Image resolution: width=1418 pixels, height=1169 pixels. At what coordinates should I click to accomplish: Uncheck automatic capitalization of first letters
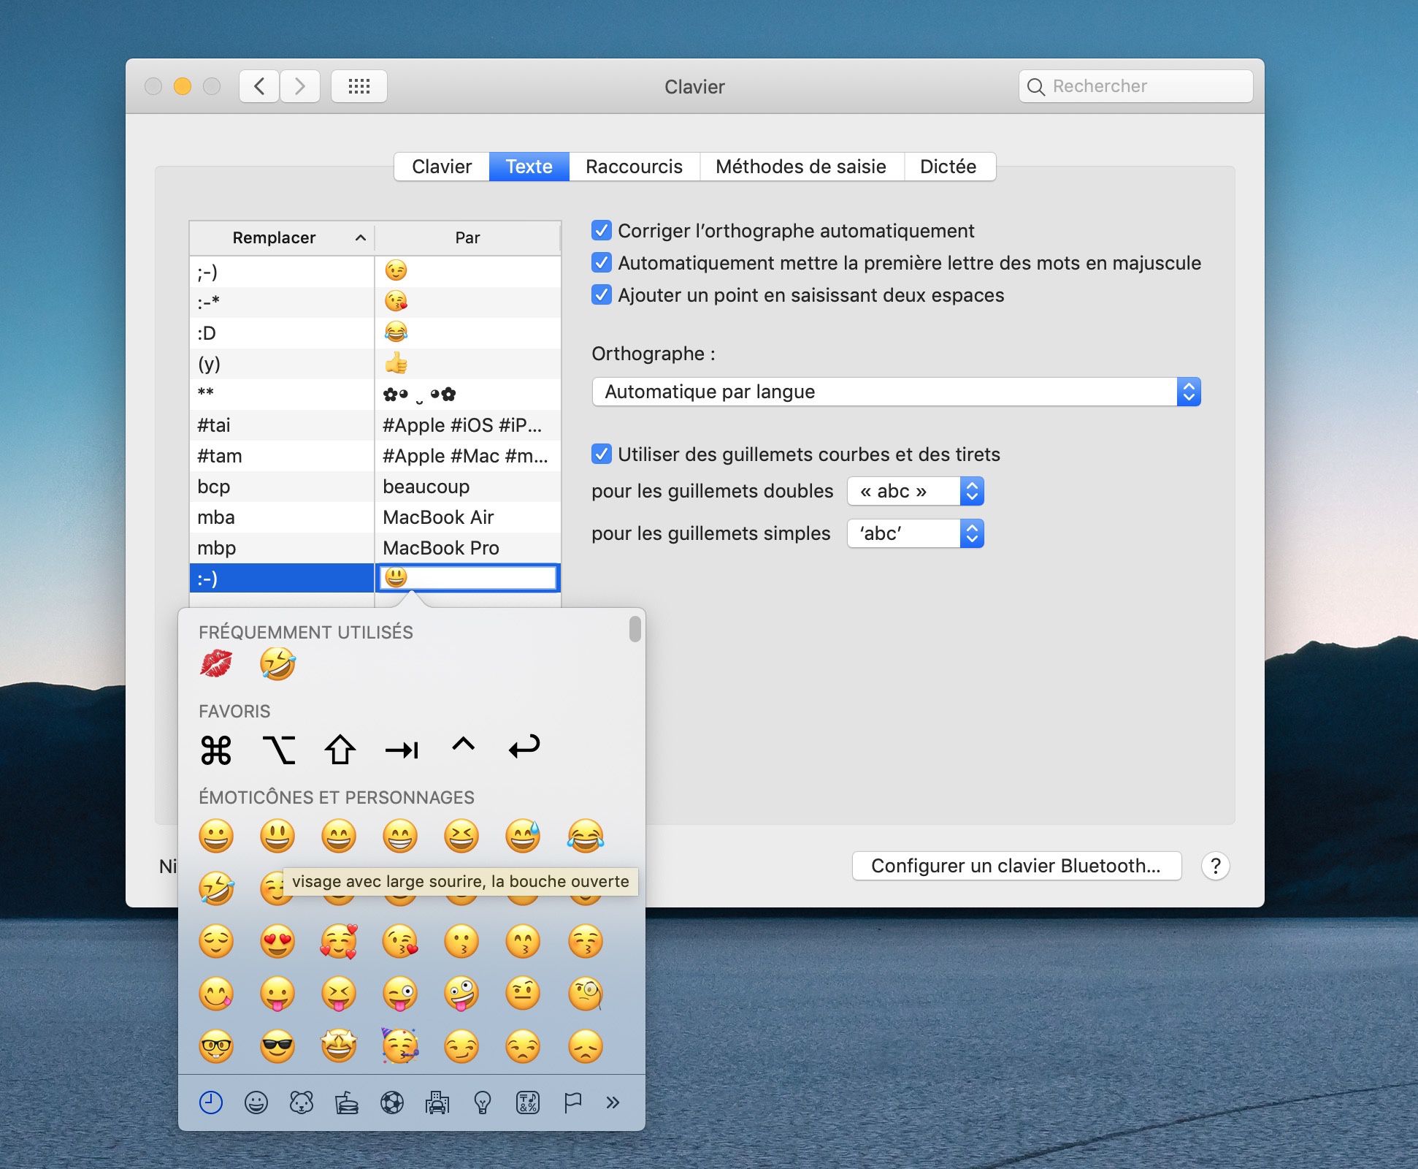[x=601, y=263]
